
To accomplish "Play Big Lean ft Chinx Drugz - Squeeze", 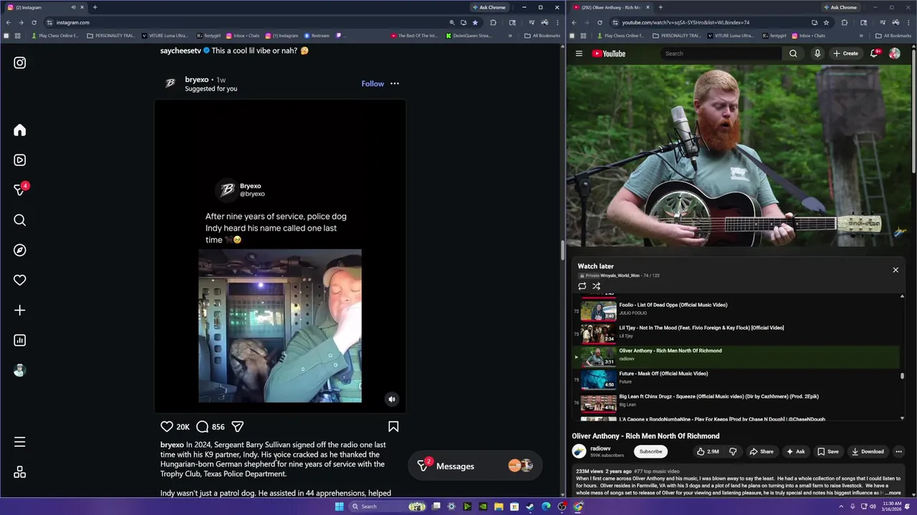I will (x=737, y=401).
